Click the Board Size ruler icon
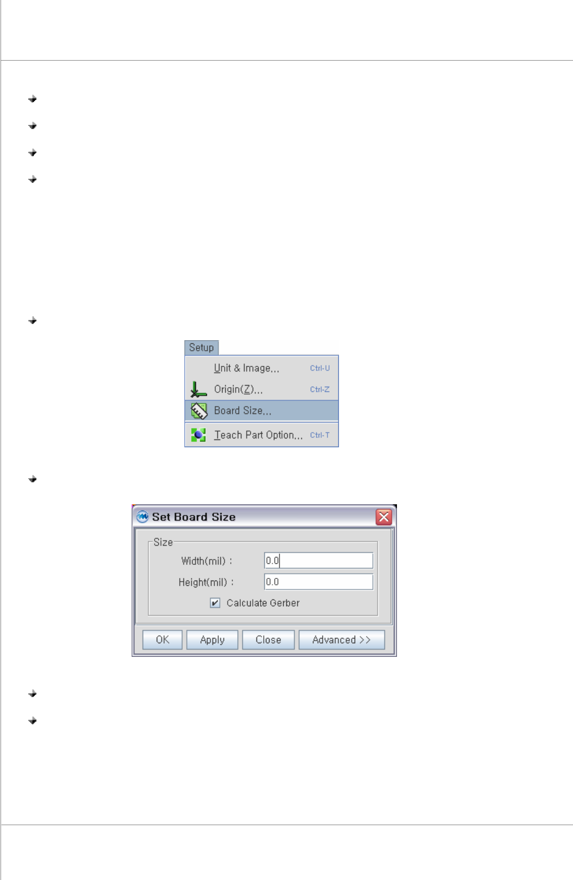 198,411
